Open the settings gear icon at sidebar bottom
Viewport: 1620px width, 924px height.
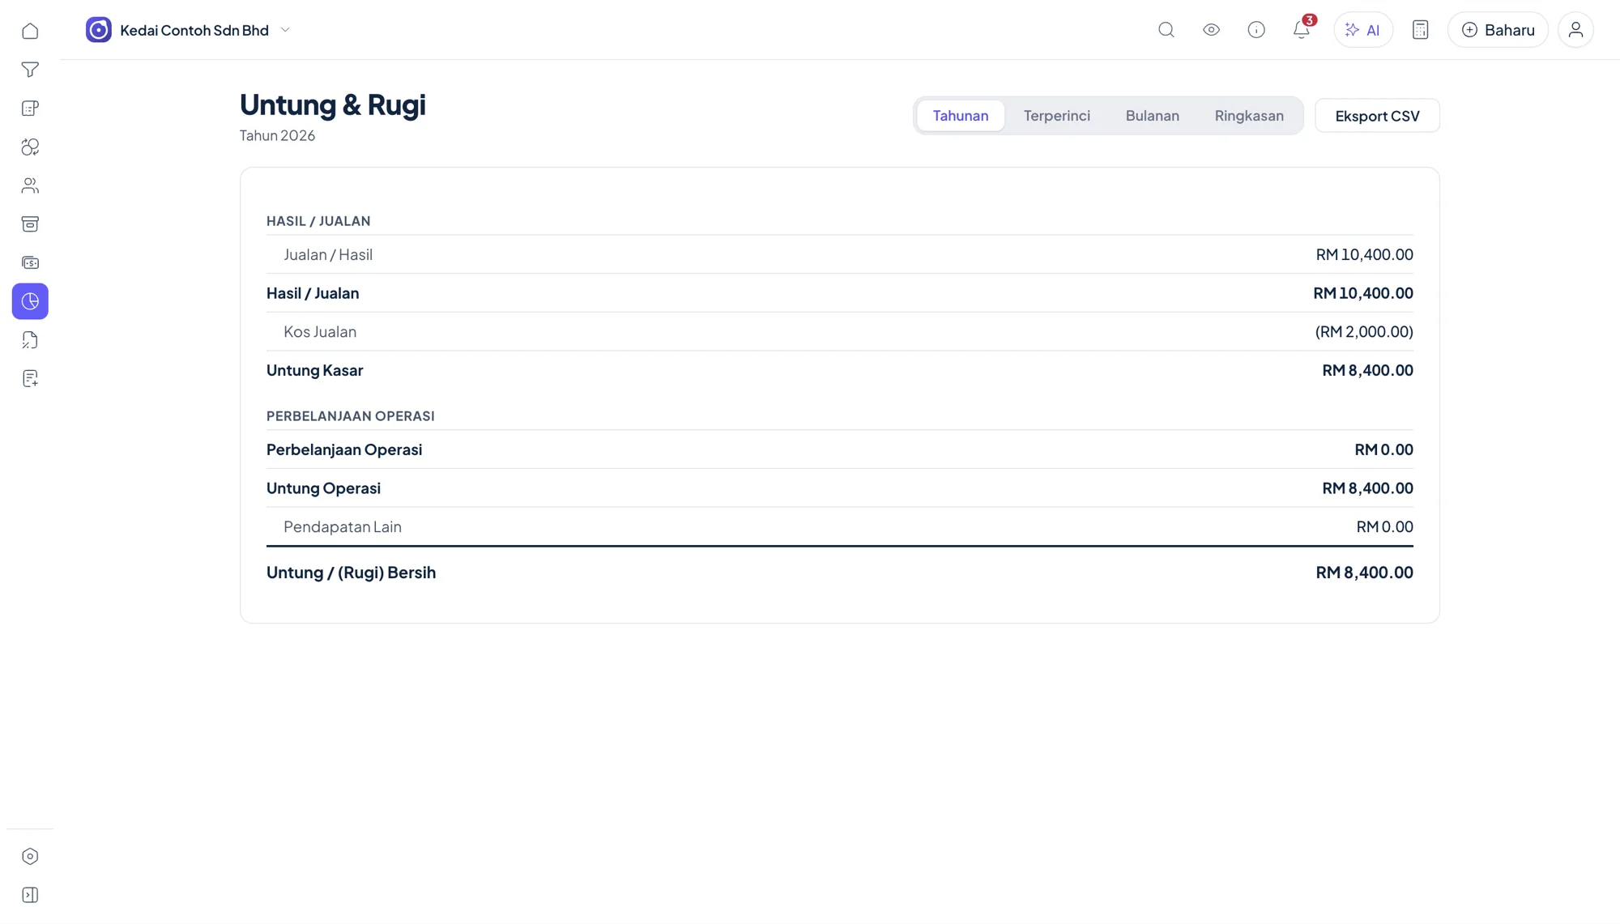click(30, 856)
